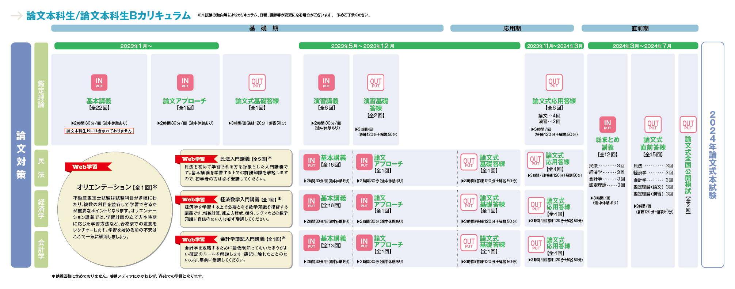This screenshot has width=735, height=289.
Task: Click the green 2023年5月～2023年12月 period bar
Action: [x=409, y=46]
